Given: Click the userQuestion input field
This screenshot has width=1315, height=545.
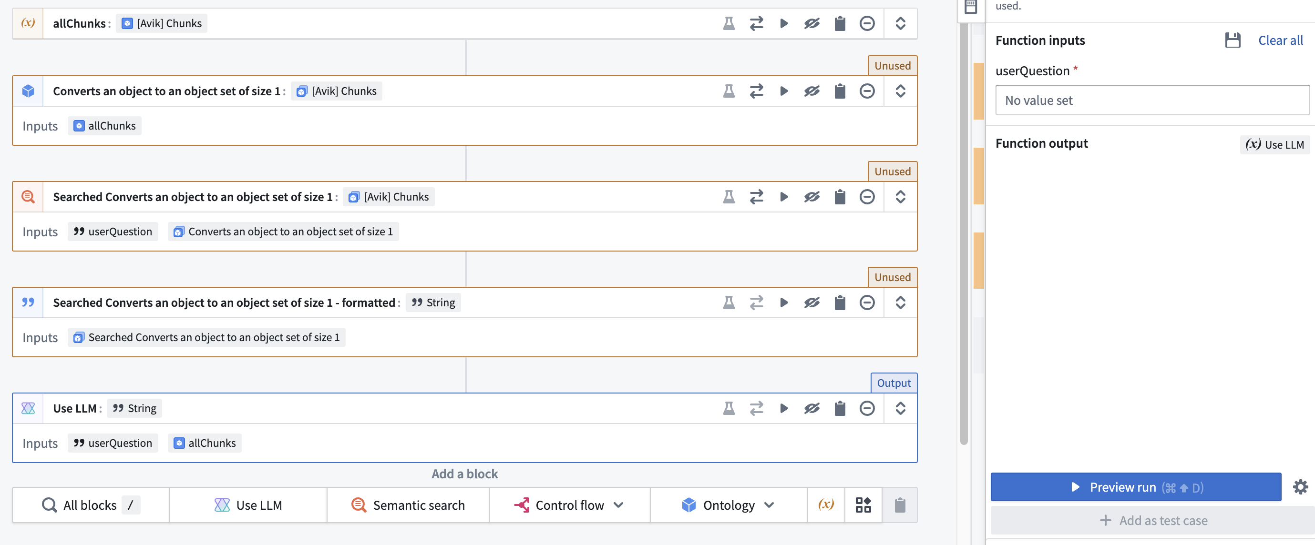Looking at the screenshot, I should (x=1151, y=101).
